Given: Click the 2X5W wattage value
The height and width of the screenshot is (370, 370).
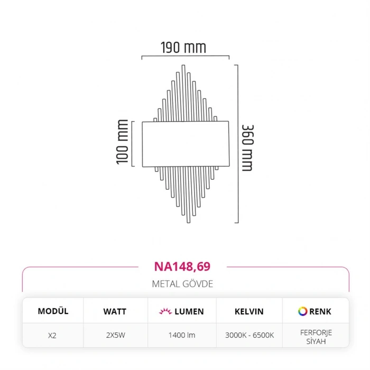Looking at the screenshot, I should pos(115,335).
